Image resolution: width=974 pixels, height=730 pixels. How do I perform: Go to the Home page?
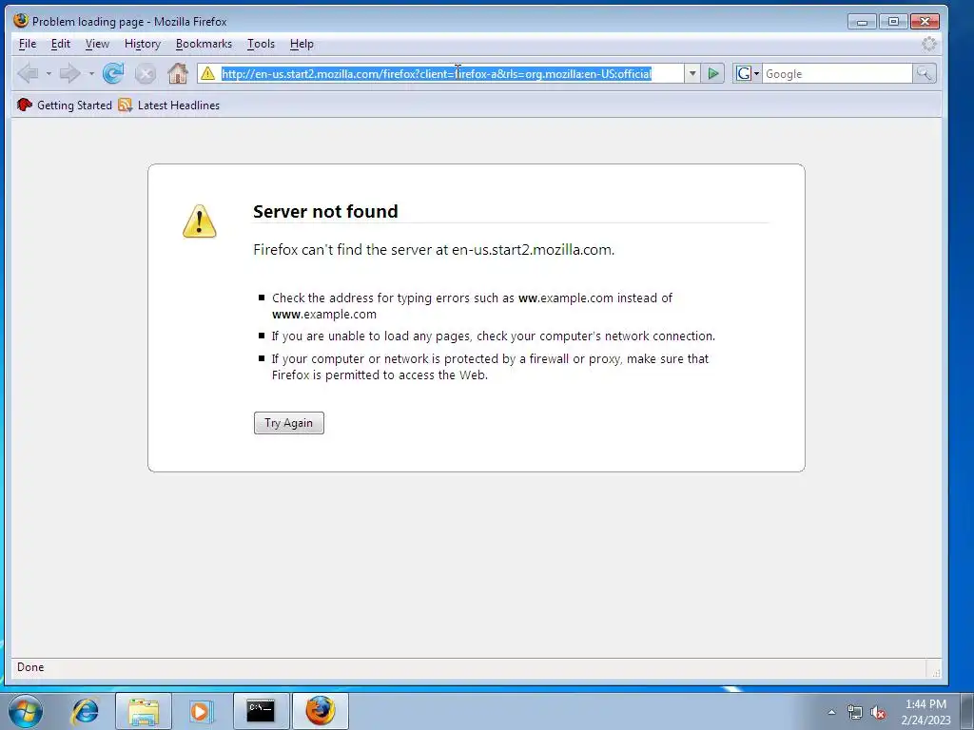tap(178, 74)
